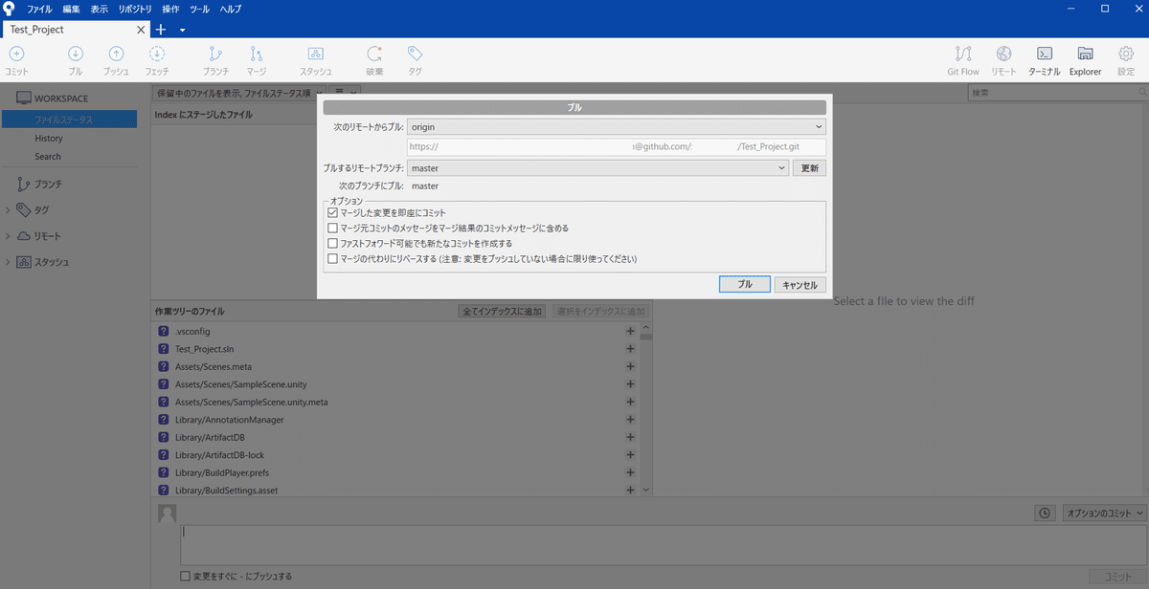Stage .vsconfig with its plus icon
The width and height of the screenshot is (1149, 589).
(x=630, y=331)
